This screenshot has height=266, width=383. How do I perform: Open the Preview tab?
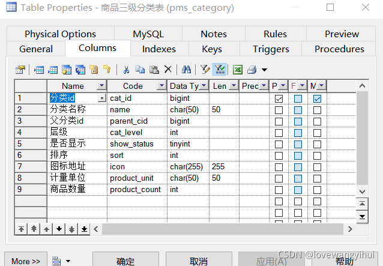342,34
